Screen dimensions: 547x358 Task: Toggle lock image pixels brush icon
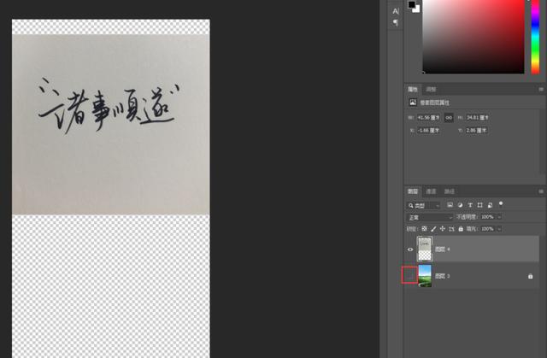pyautogui.click(x=433, y=229)
